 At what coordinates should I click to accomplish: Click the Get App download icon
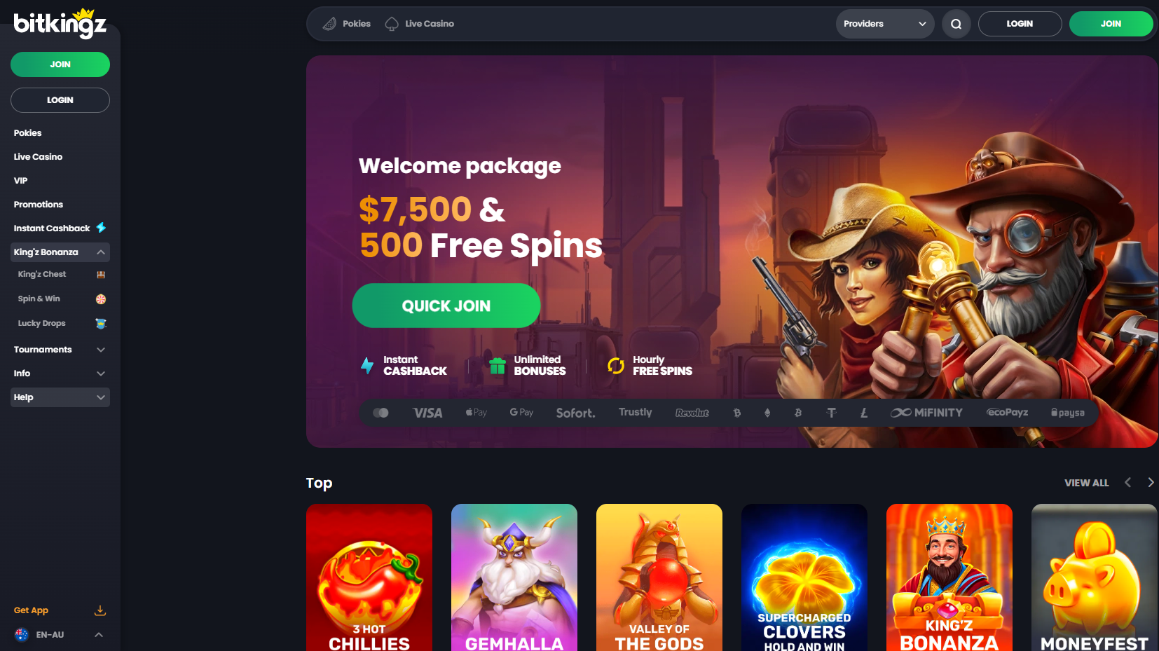[100, 610]
